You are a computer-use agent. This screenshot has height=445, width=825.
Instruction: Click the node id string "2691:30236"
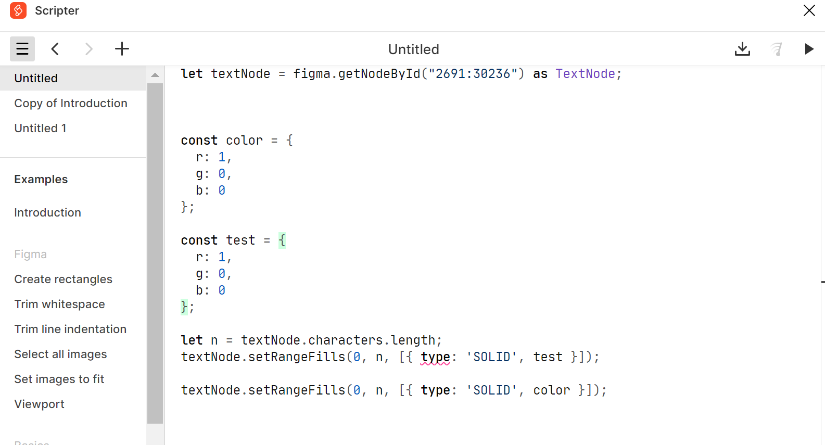[x=473, y=74]
